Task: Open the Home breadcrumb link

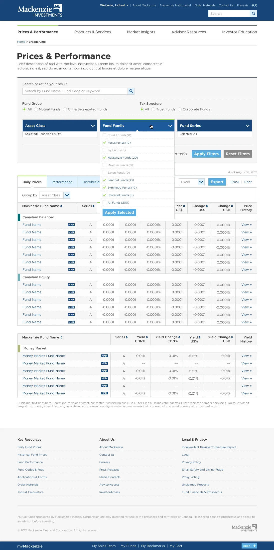Action: [21, 42]
